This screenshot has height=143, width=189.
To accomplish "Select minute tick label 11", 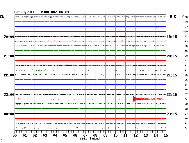I will point(125,135).
